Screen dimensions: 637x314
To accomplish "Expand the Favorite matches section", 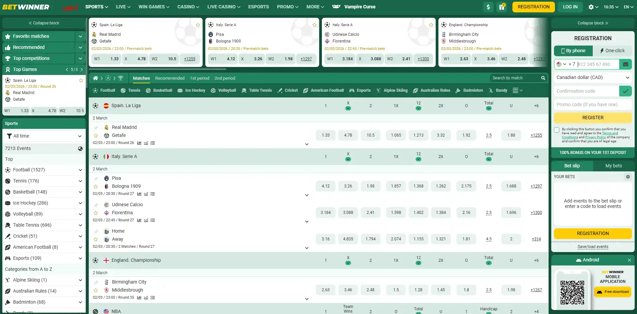I will pyautogui.click(x=80, y=36).
